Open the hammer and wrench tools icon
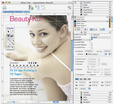The image size is (114, 104). (x=70, y=7)
